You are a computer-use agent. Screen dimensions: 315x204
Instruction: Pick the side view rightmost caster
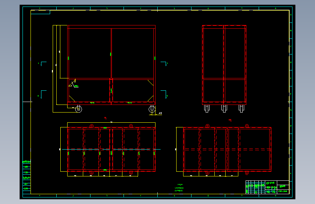coord(242,109)
